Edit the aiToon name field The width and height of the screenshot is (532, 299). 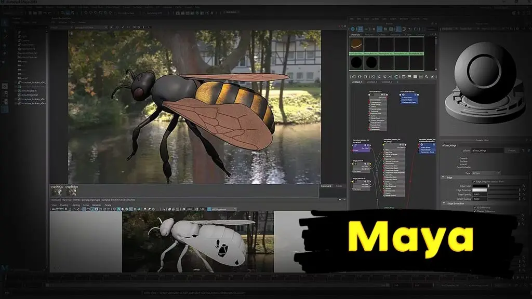[x=487, y=151]
